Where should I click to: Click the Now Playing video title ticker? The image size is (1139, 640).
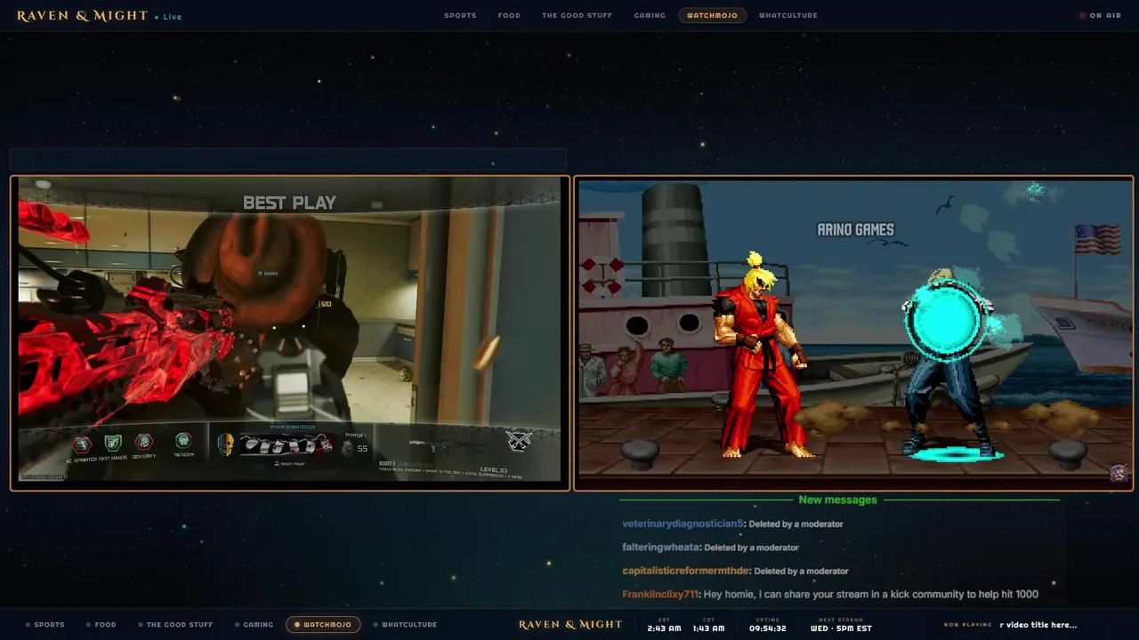pyautogui.click(x=1038, y=625)
